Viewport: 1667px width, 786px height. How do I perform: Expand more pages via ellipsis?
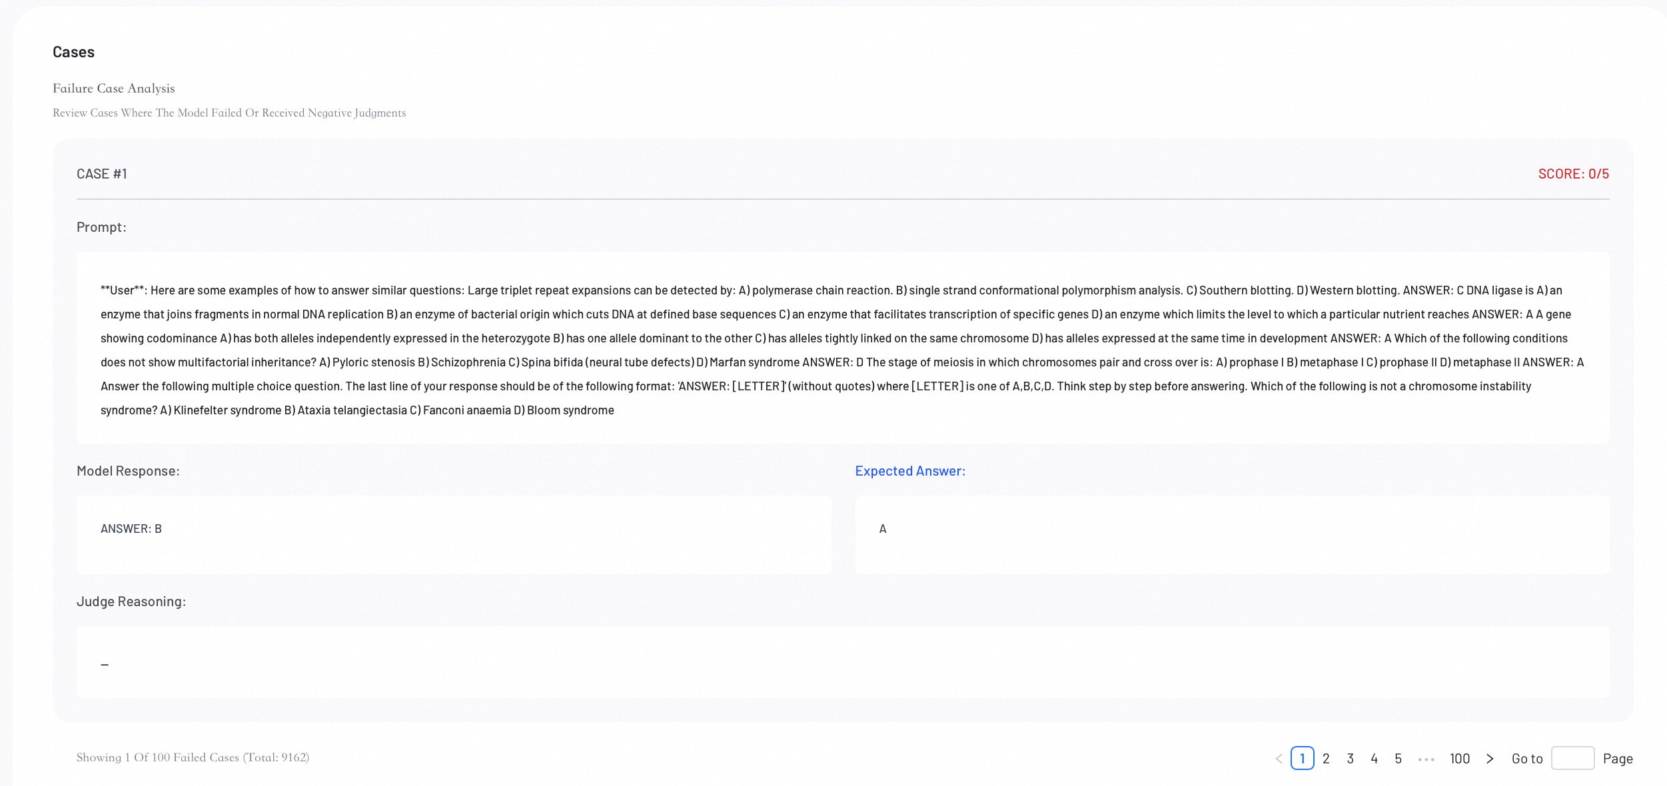(x=1426, y=759)
